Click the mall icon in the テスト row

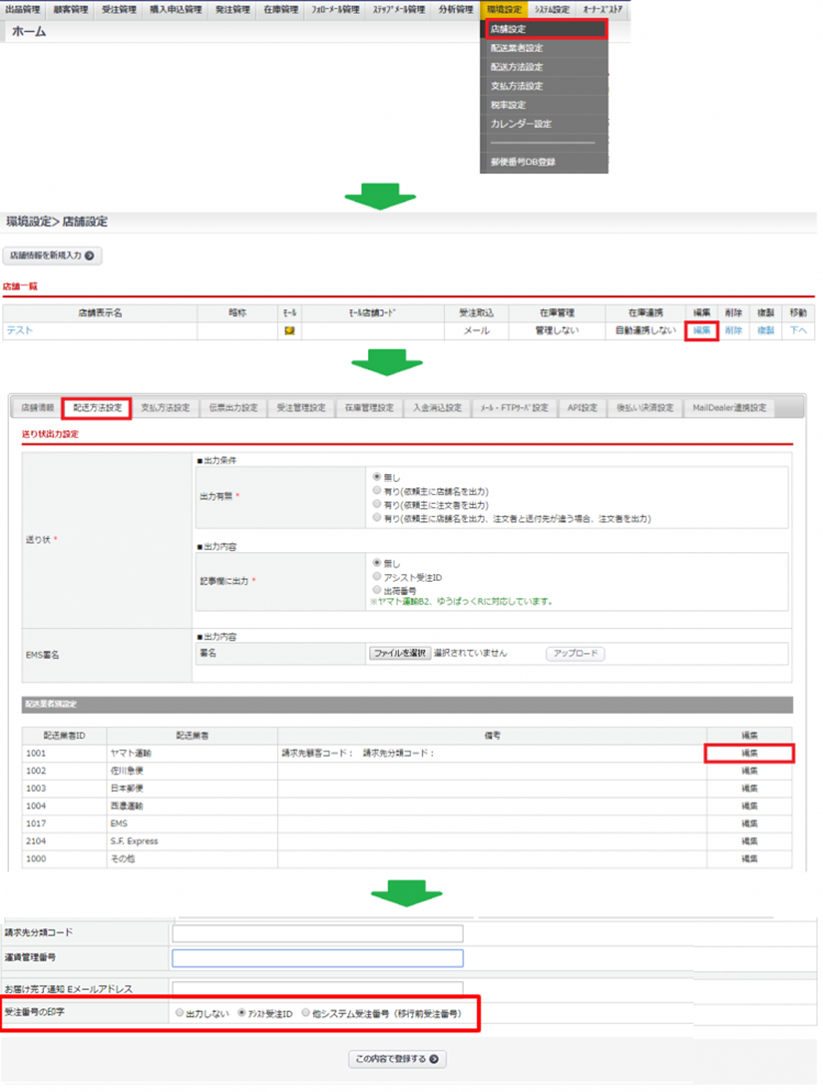[289, 330]
